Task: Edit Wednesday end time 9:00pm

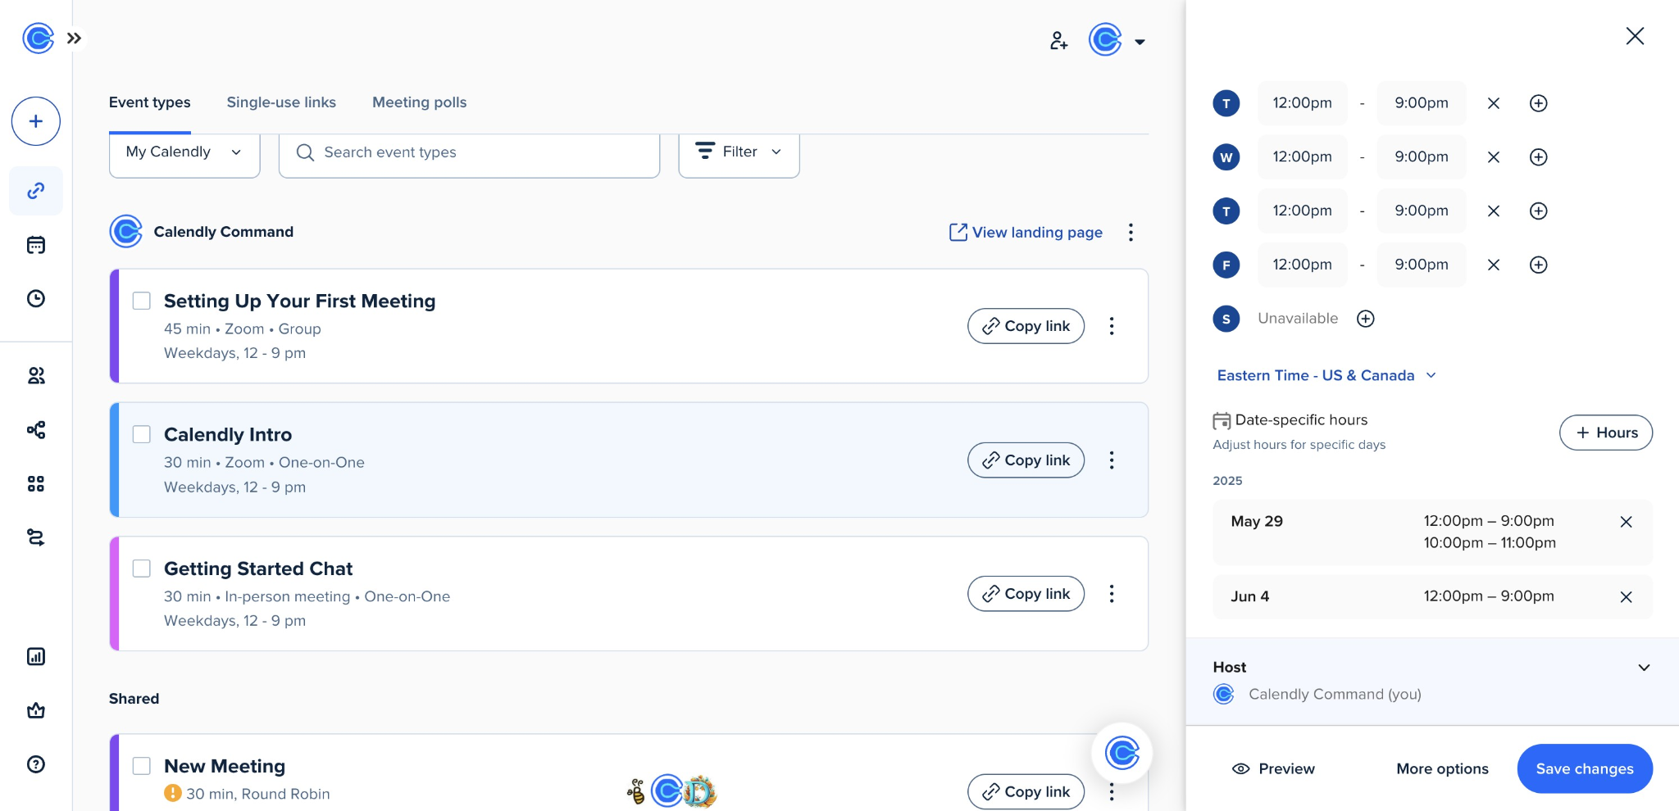Action: click(x=1422, y=157)
